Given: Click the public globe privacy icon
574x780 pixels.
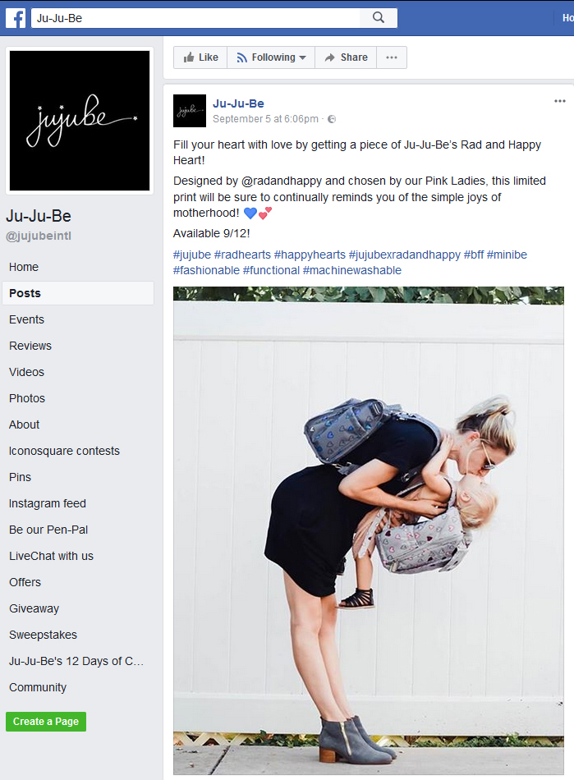Looking at the screenshot, I should pyautogui.click(x=332, y=119).
